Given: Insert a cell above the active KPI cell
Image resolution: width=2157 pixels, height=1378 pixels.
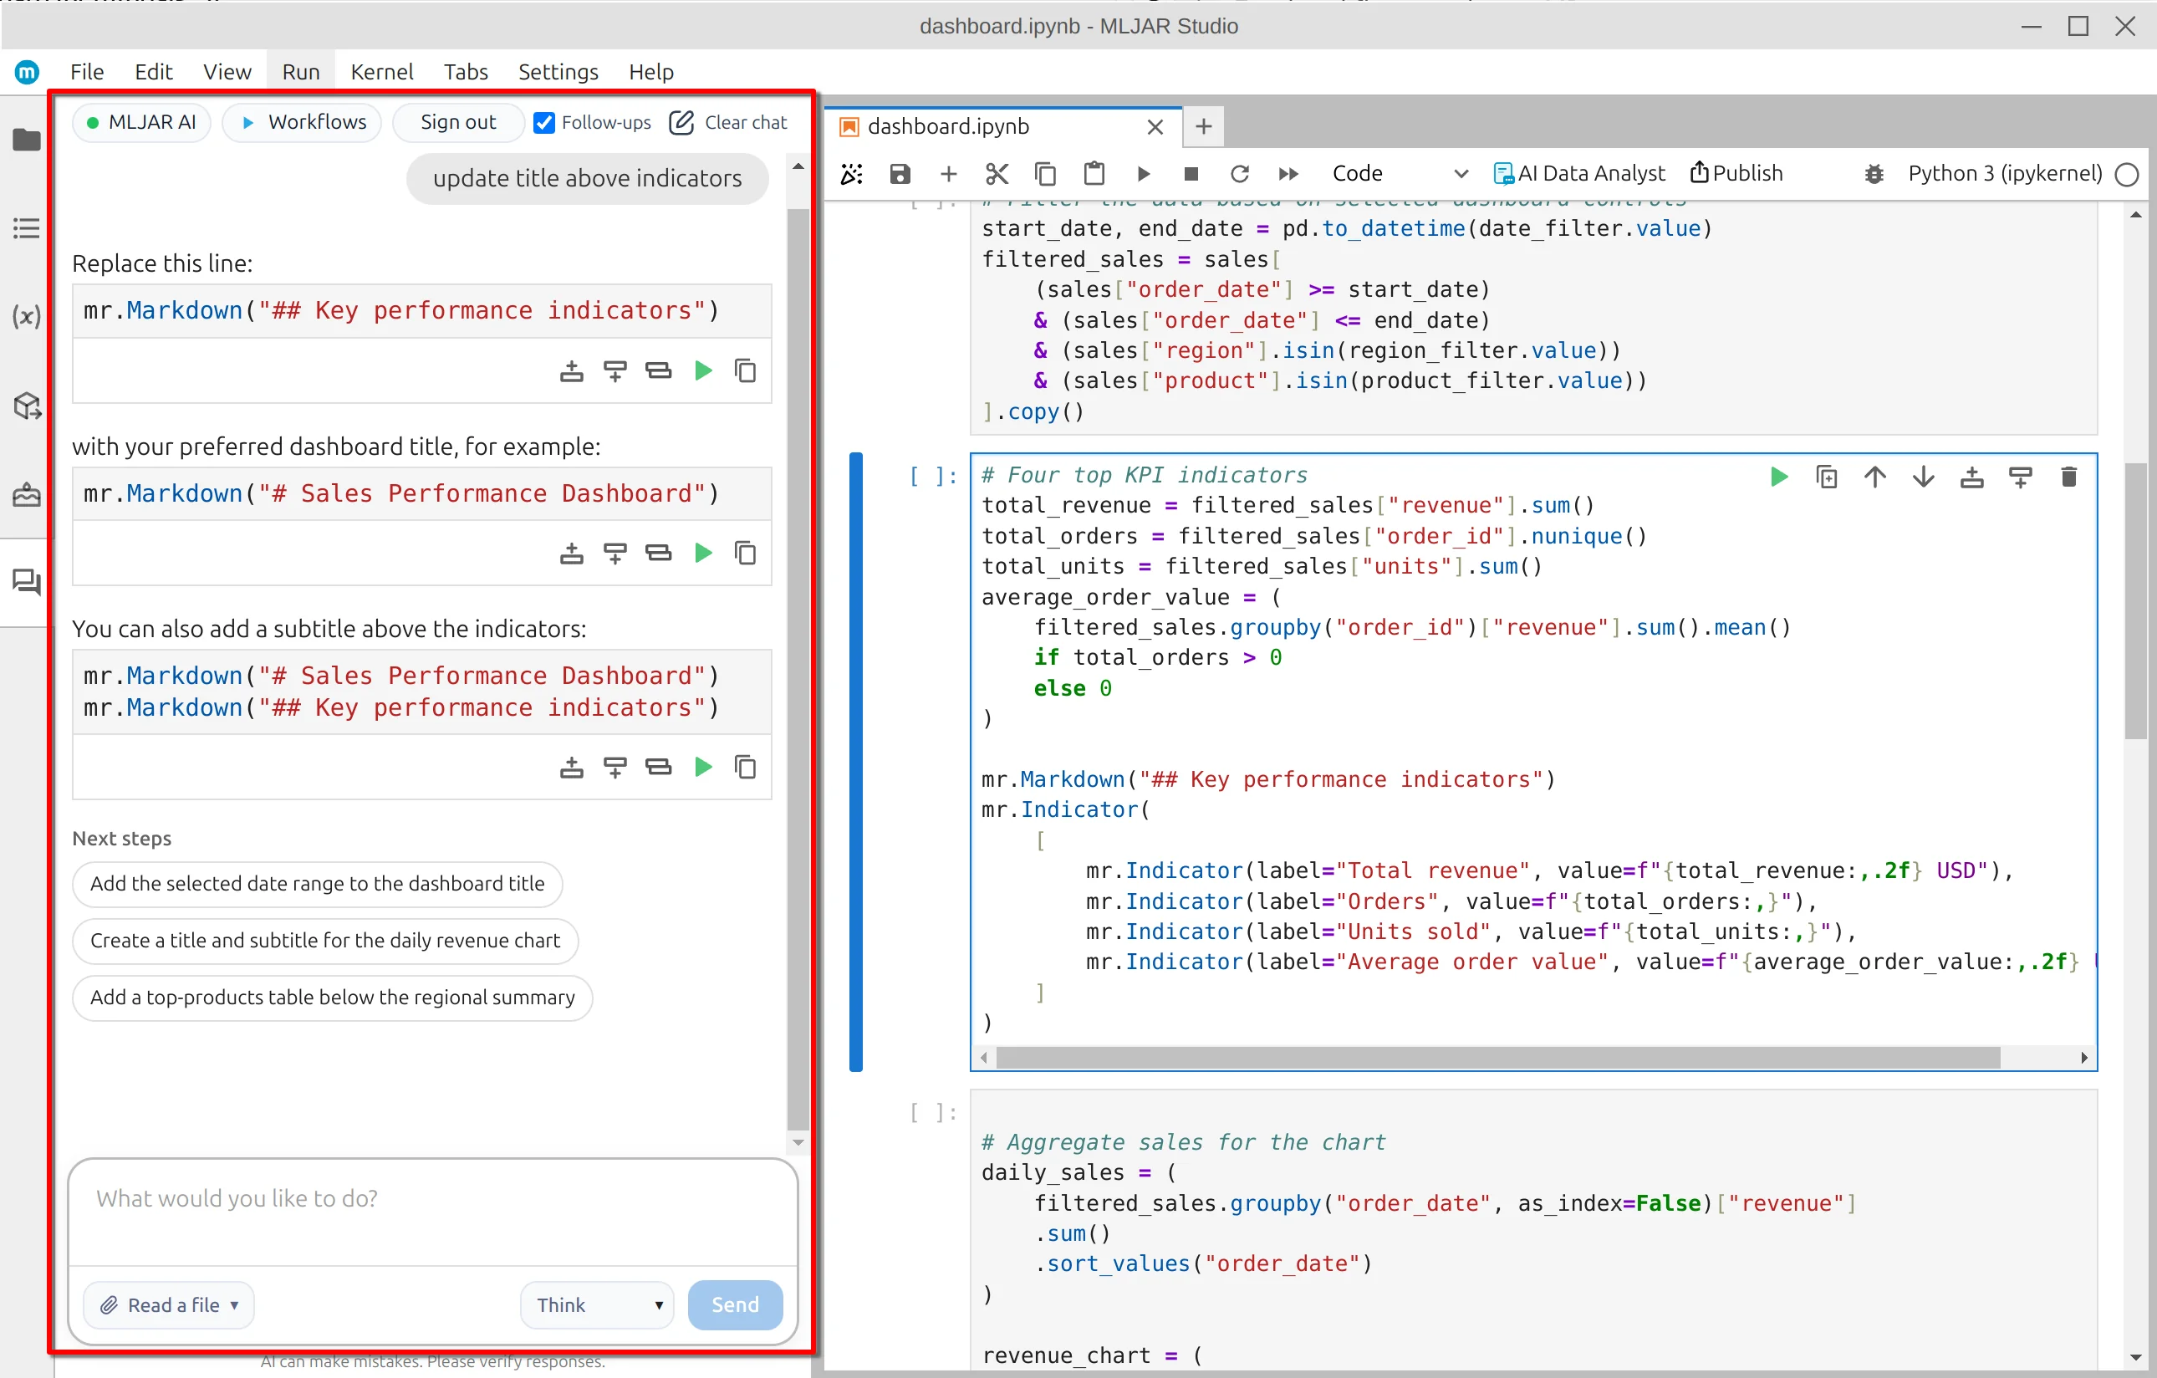Looking at the screenshot, I should 1971,477.
